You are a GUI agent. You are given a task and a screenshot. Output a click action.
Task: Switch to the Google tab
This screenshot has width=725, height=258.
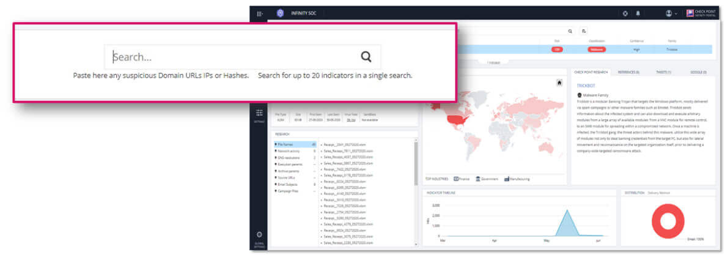pos(698,72)
